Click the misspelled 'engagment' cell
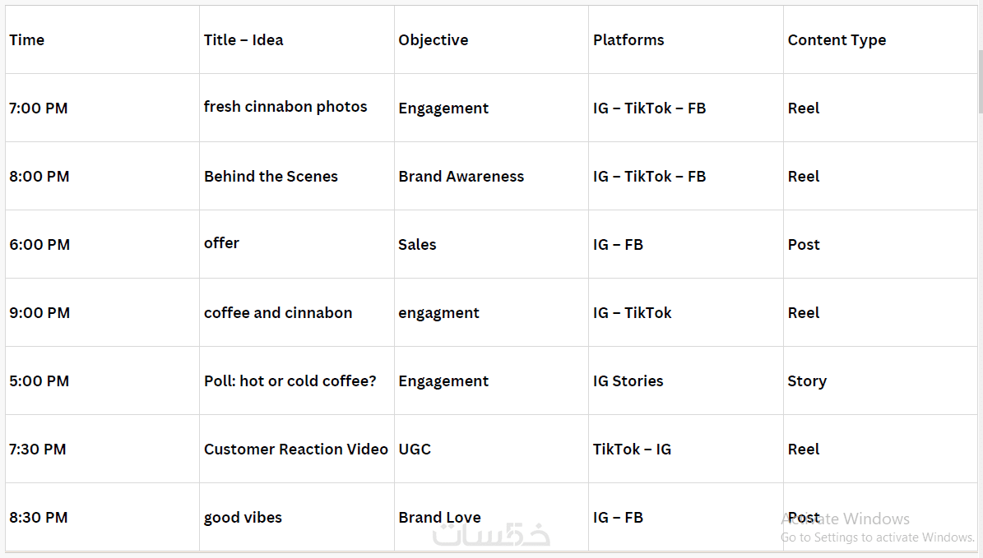This screenshot has height=558, width=983. 438,313
